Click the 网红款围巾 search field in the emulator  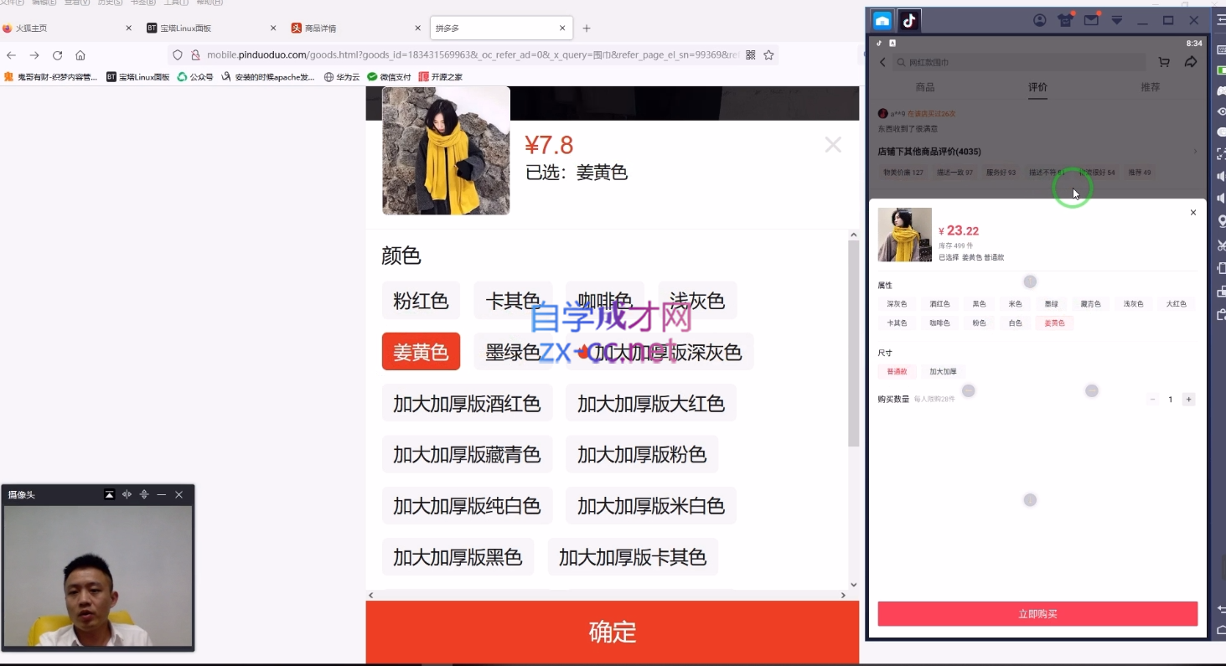coord(1020,62)
